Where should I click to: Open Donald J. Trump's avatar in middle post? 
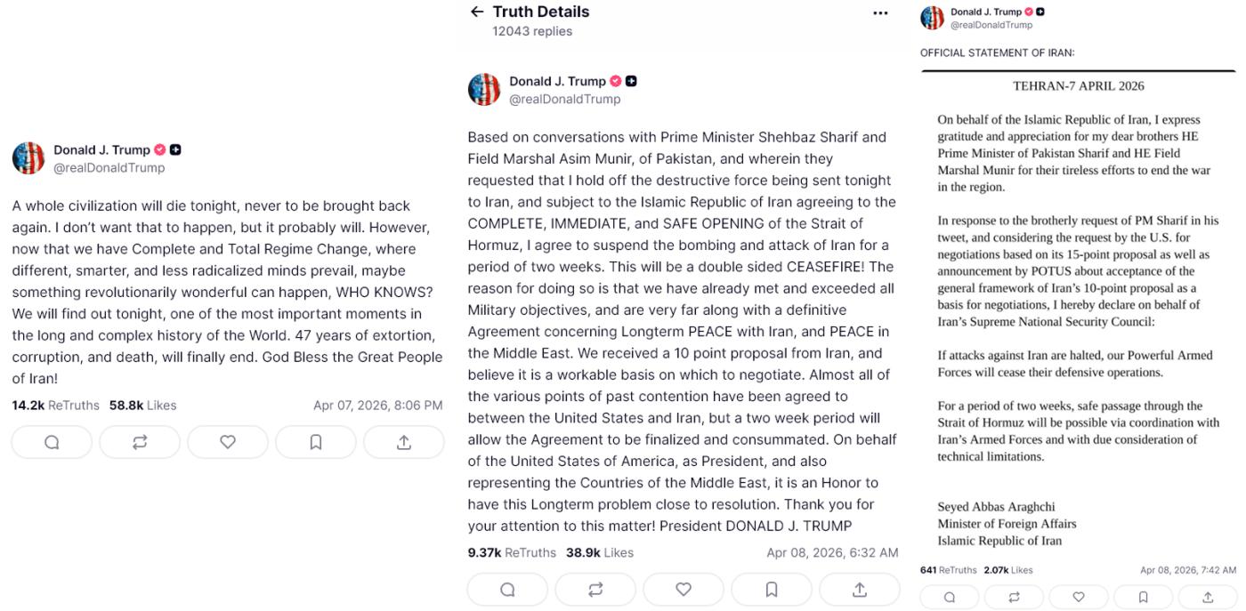pos(484,90)
